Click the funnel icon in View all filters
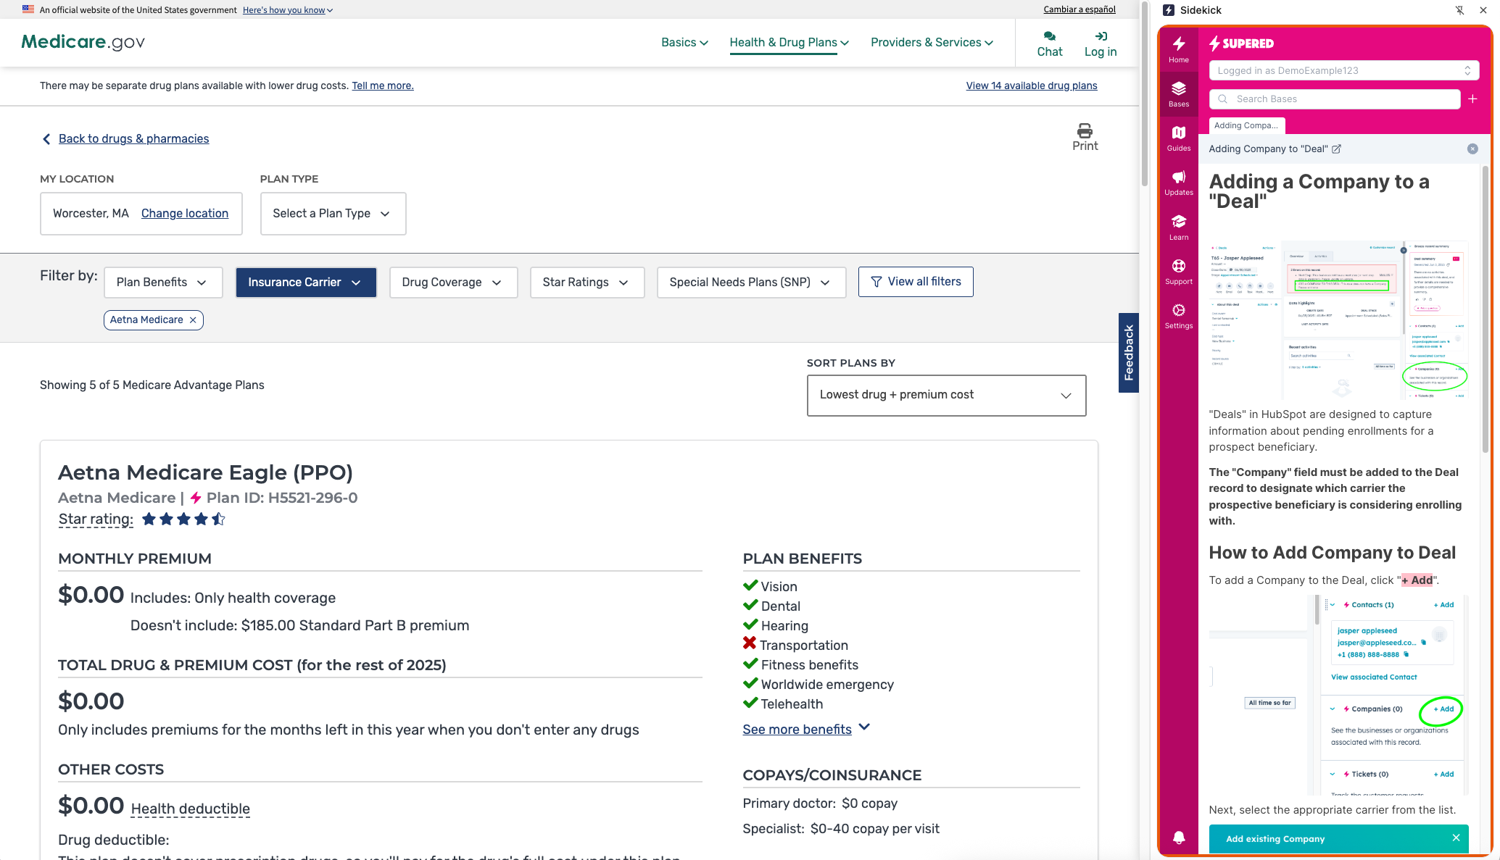Viewport: 1500px width, 860px height. point(876,282)
